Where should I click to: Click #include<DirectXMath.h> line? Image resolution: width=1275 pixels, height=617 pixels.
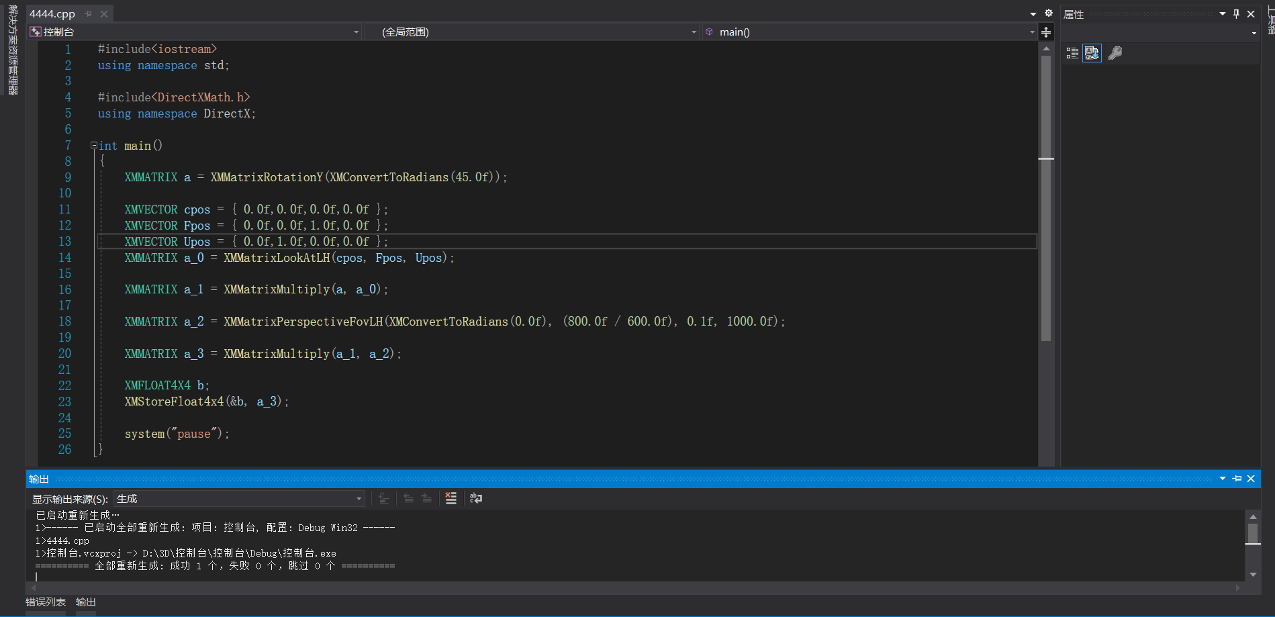[174, 97]
